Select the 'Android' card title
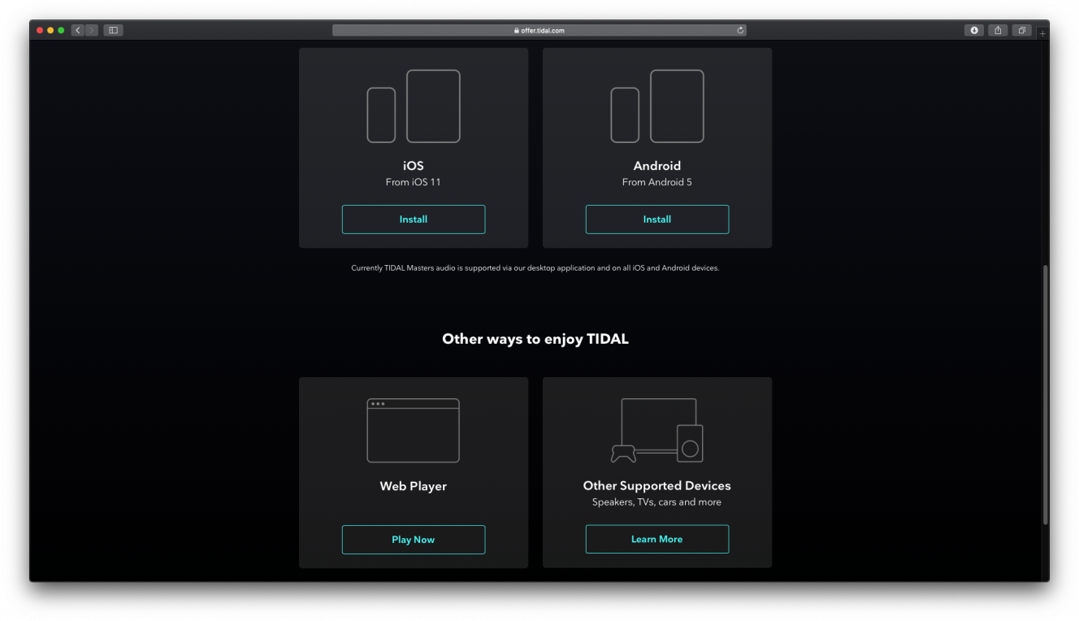Screen dimensions: 1079x621 point(656,166)
